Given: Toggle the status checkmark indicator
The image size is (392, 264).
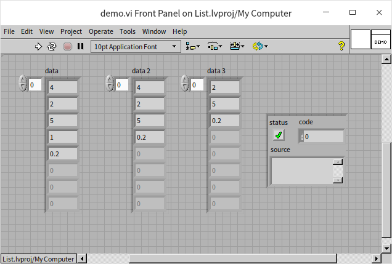Looking at the screenshot, I should click(279, 135).
